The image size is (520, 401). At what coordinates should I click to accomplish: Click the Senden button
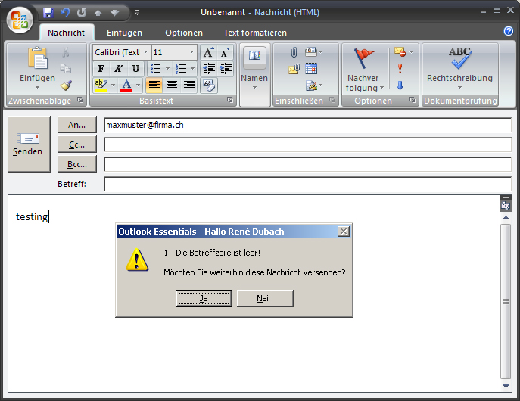click(30, 145)
